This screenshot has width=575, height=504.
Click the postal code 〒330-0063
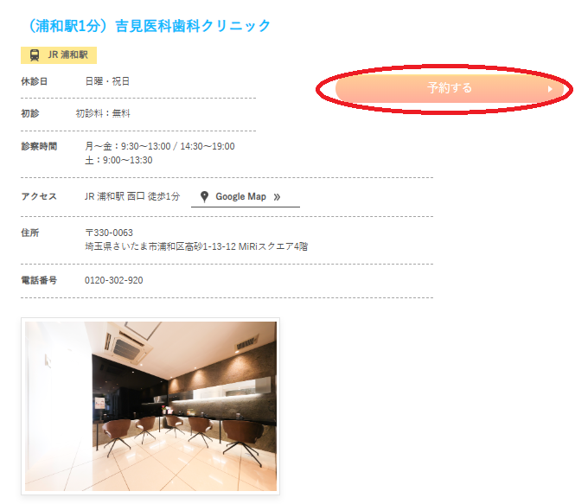pyautogui.click(x=109, y=233)
